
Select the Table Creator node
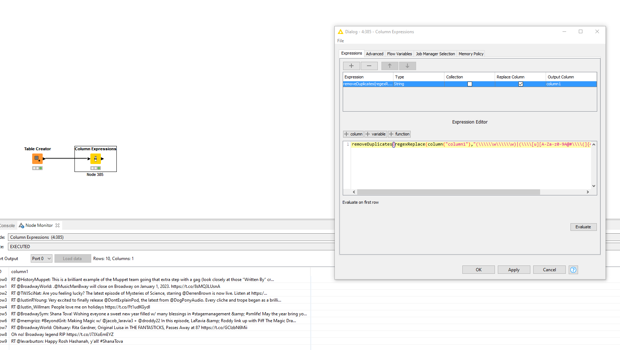point(37,158)
